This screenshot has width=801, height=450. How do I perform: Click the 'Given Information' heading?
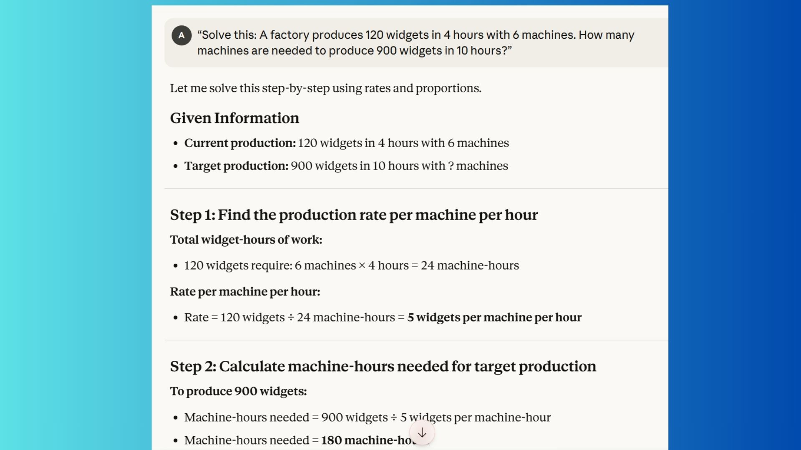click(234, 118)
